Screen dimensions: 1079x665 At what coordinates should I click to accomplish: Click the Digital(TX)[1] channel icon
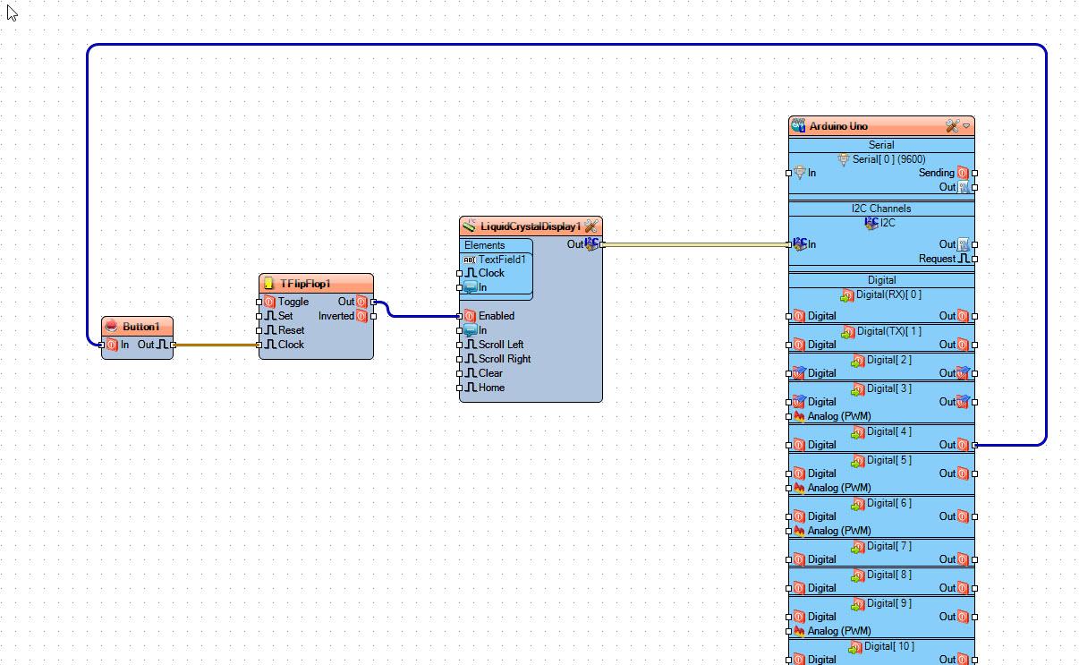[x=848, y=332]
